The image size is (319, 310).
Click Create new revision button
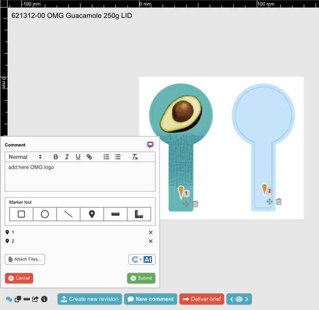[x=89, y=299]
